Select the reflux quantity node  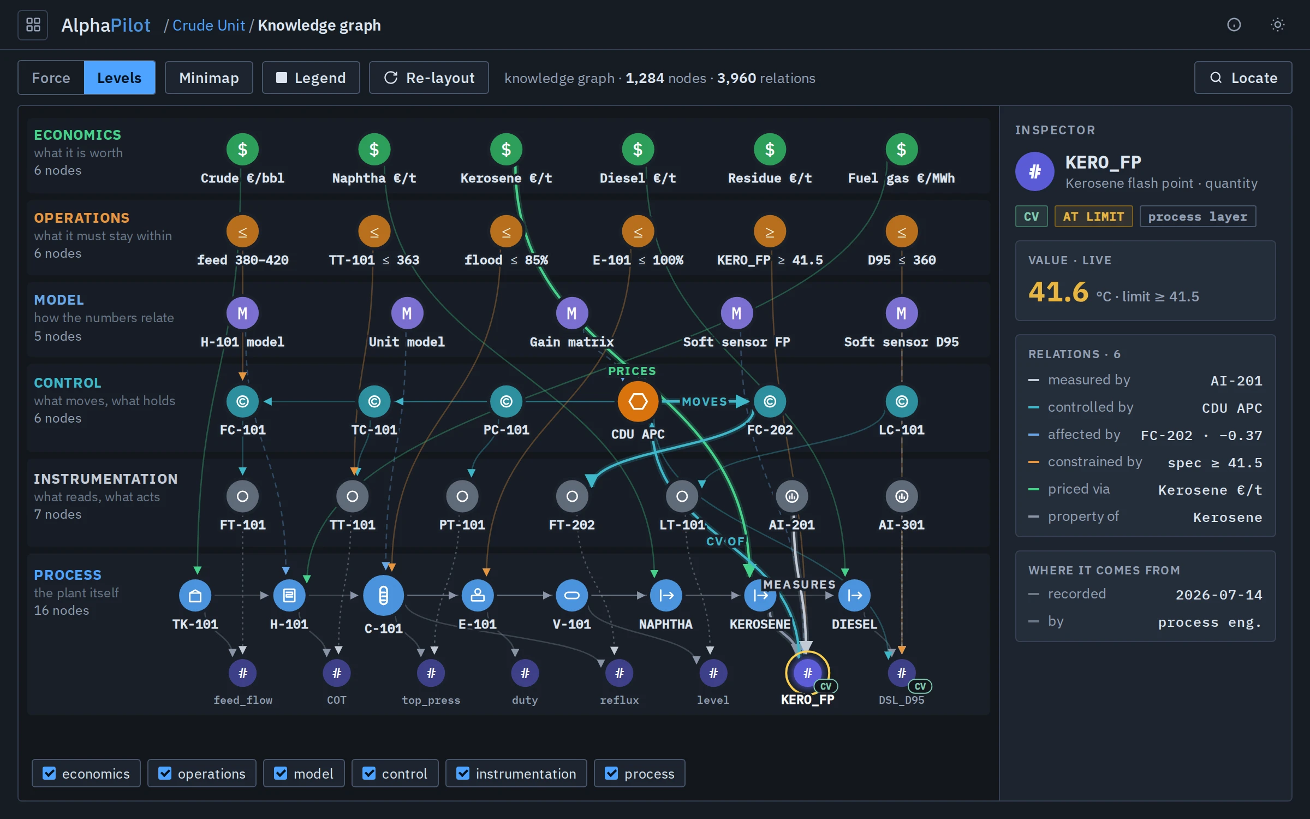tap(619, 673)
